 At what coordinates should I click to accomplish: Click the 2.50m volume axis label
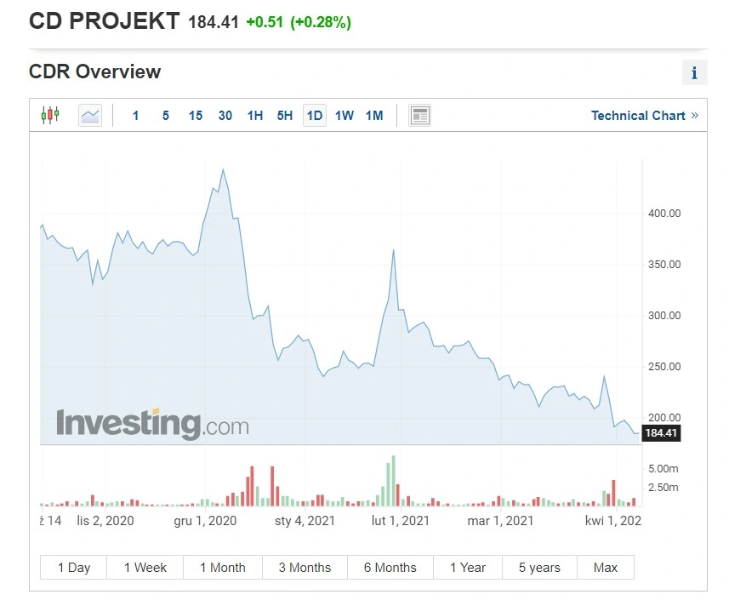point(663,488)
